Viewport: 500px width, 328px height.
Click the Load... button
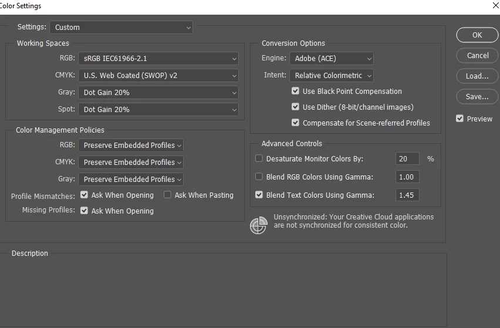(x=477, y=76)
